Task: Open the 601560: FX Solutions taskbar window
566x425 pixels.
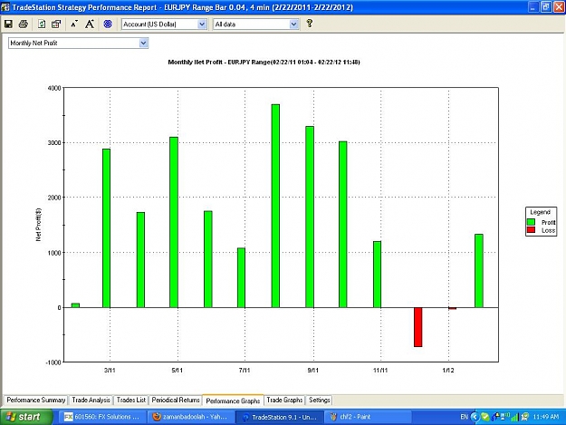Action: coord(102,417)
